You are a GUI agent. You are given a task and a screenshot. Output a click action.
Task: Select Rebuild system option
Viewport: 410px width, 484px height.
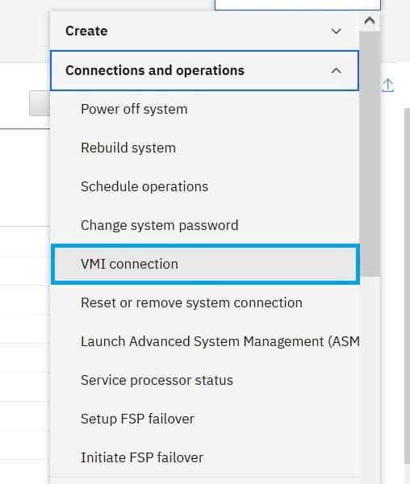tap(205, 148)
